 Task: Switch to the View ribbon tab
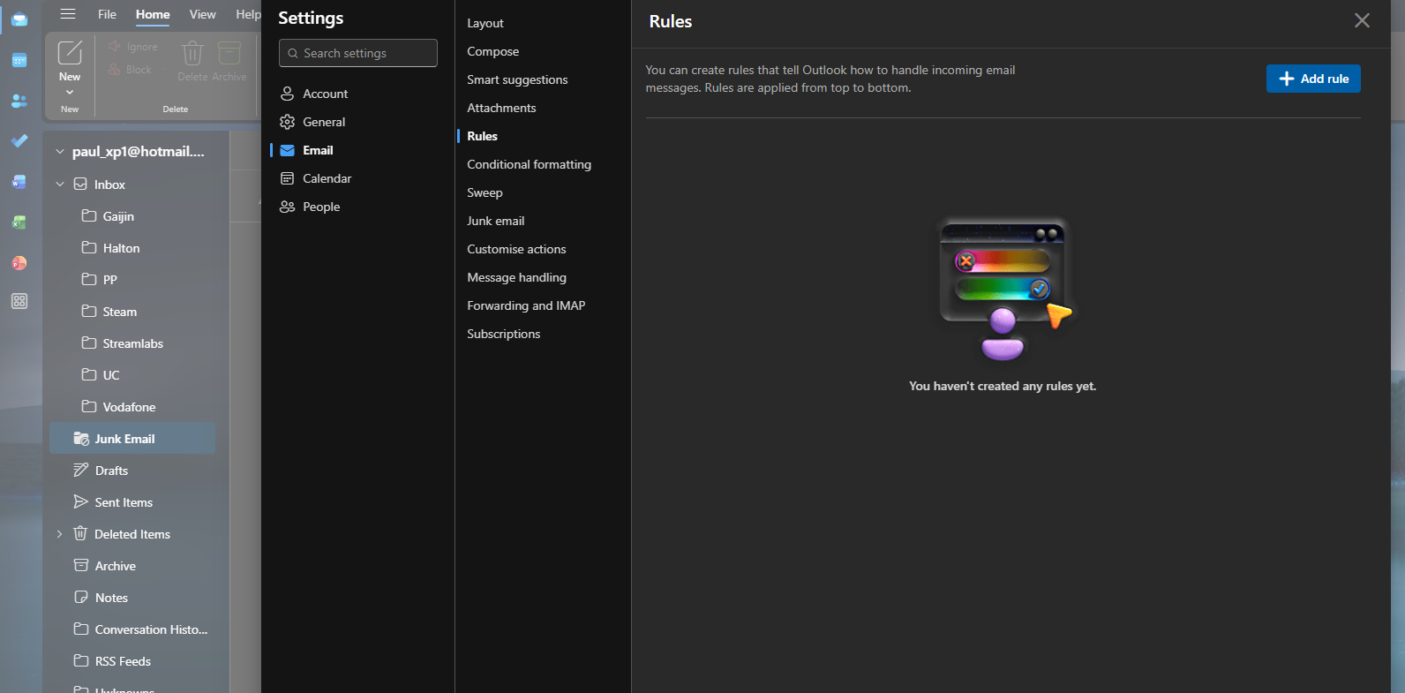coord(202,14)
